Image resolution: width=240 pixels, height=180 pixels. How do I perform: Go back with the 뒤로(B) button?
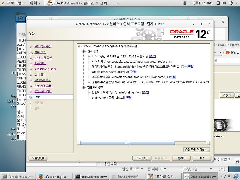tap(142, 158)
